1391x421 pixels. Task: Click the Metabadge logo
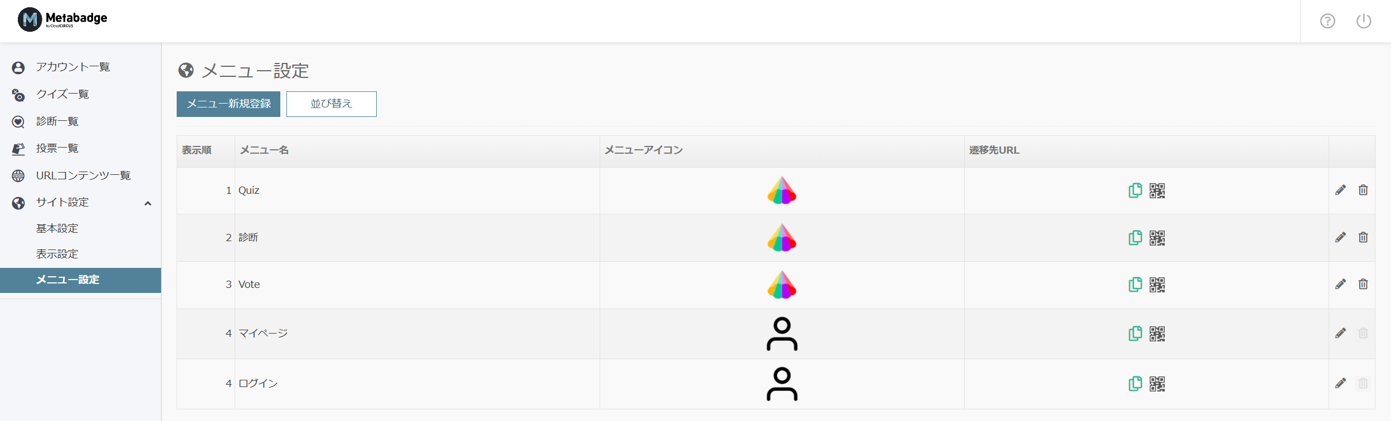[x=61, y=19]
